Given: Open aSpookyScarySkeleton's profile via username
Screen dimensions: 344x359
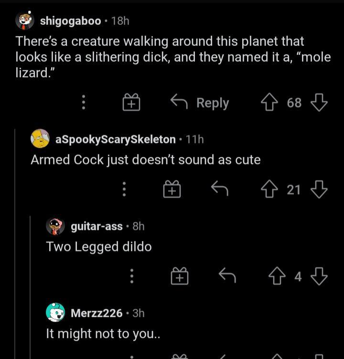Looking at the screenshot, I should point(116,139).
